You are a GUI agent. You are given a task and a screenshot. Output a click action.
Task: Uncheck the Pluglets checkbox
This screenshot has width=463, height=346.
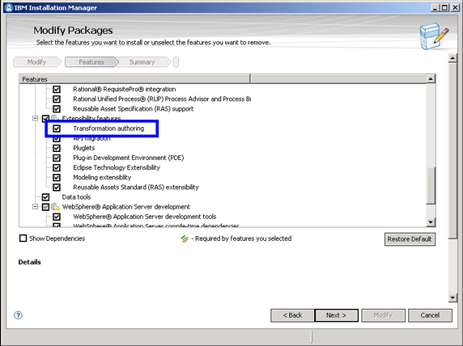pyautogui.click(x=57, y=148)
